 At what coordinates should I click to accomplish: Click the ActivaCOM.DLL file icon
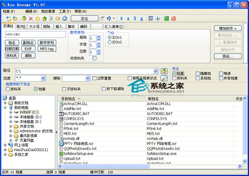pyautogui.click(x=61, y=104)
